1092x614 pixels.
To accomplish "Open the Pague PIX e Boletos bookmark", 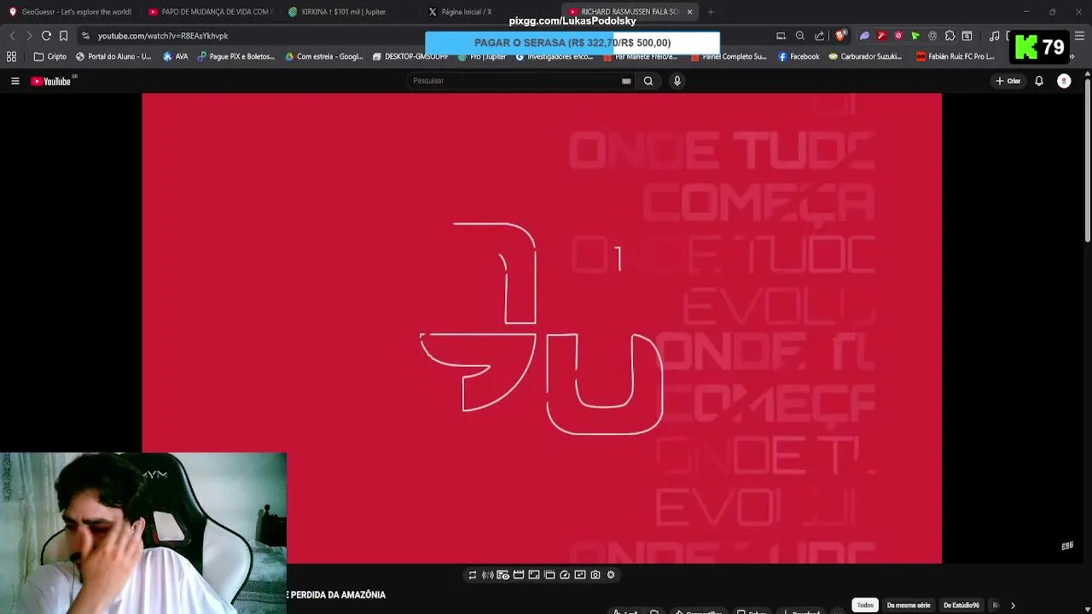I will 236,56.
